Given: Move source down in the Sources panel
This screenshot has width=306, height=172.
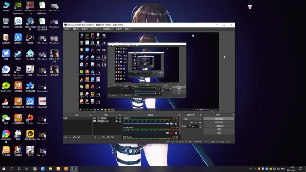Looking at the screenshot, I should (112, 137).
